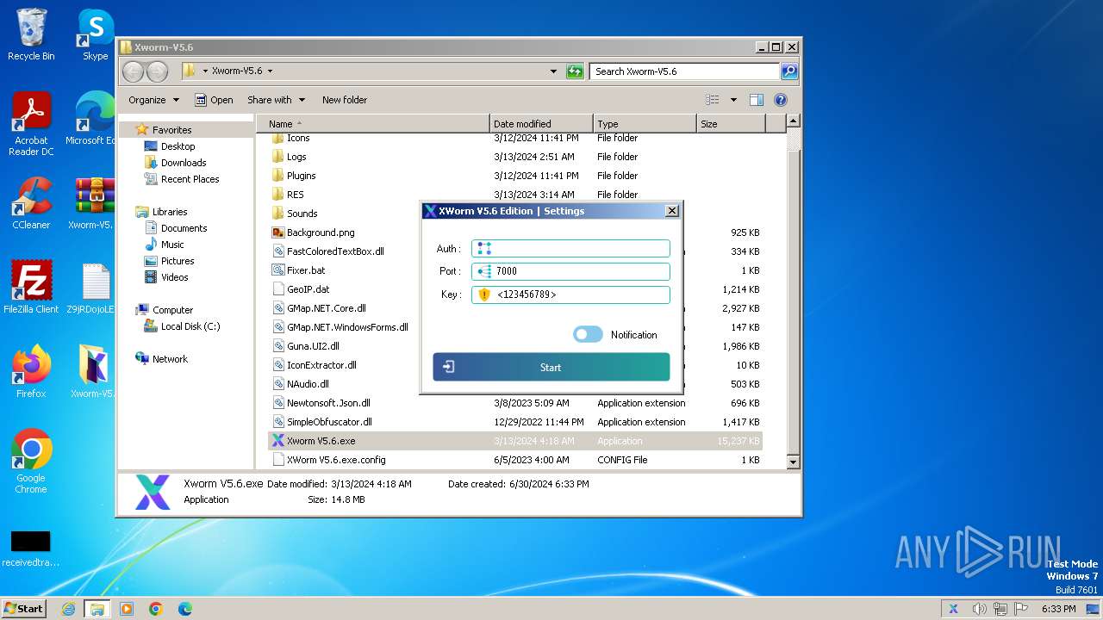Click New folder in toolbar
Viewport: 1103px width, 620px height.
click(345, 100)
